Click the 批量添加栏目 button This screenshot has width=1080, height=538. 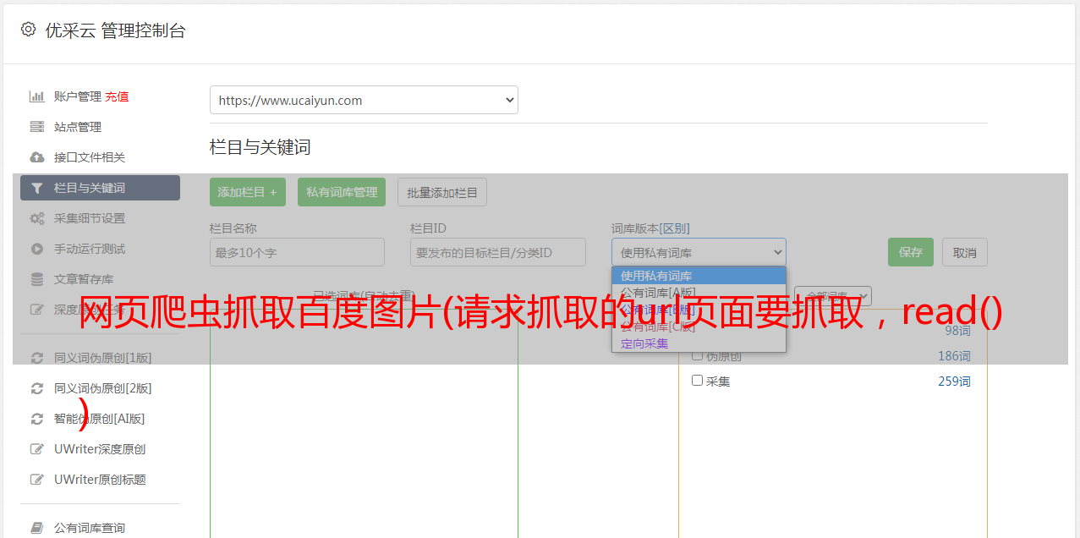[442, 192]
